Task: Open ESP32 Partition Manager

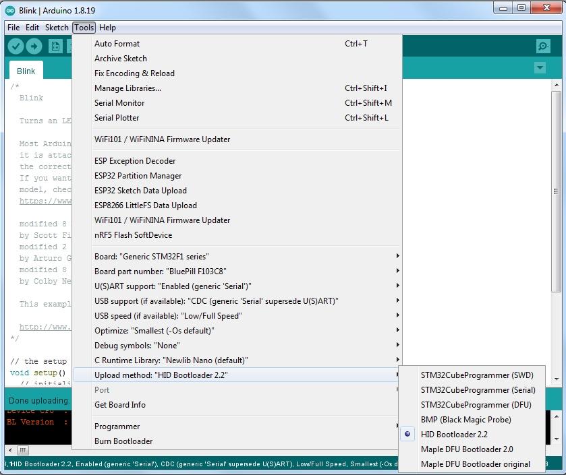Action: pyautogui.click(x=237, y=175)
